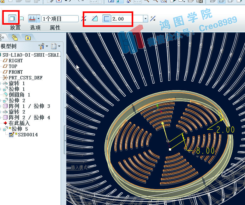Open the settings tools dropdown arrow
This screenshot has height=205, width=245.
(47, 46)
